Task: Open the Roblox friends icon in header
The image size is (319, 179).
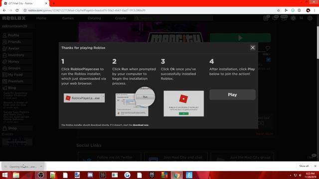Action: [284, 18]
